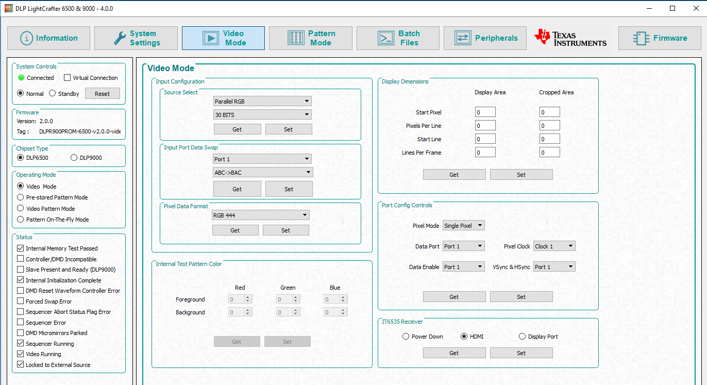Switch to the Video Mode tab
This screenshot has height=385, width=707.
[x=223, y=38]
